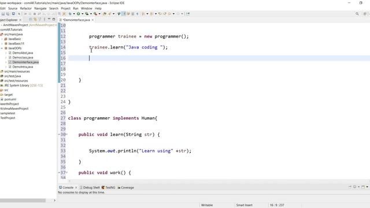Expand the JavaBasic11 package
Screen dimensions: 370x208
[x=2, y=44]
